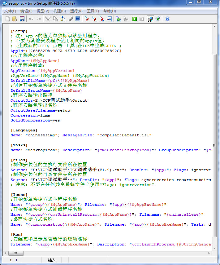The image size is (220, 265).
Task: Save the setup.iss script
Action: (22, 19)
